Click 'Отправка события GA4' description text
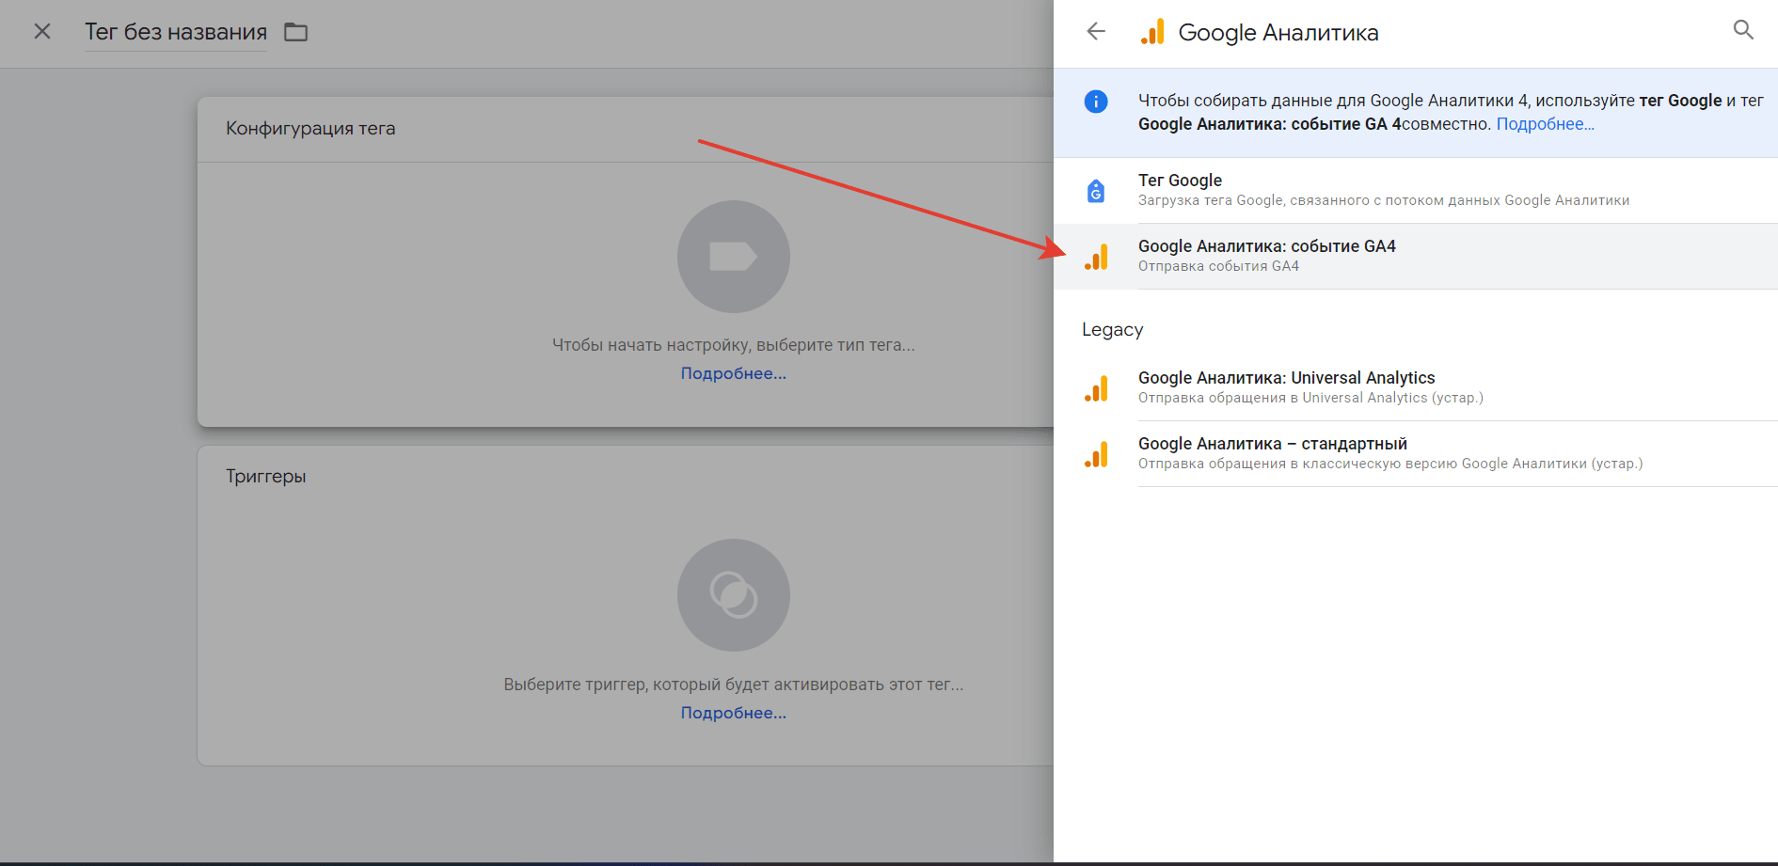Image resolution: width=1778 pixels, height=866 pixels. point(1218,266)
